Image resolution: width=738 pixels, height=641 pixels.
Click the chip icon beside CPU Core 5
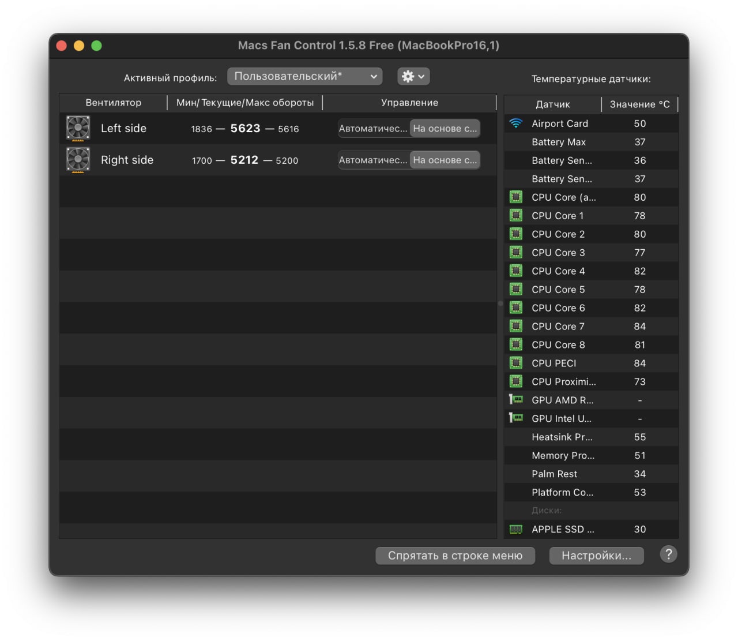(x=516, y=290)
